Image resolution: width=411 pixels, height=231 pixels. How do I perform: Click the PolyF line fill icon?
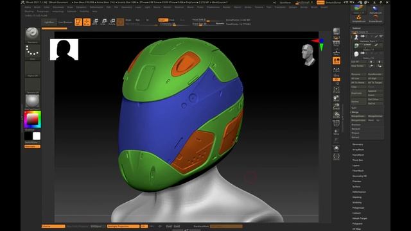pyautogui.click(x=337, y=124)
